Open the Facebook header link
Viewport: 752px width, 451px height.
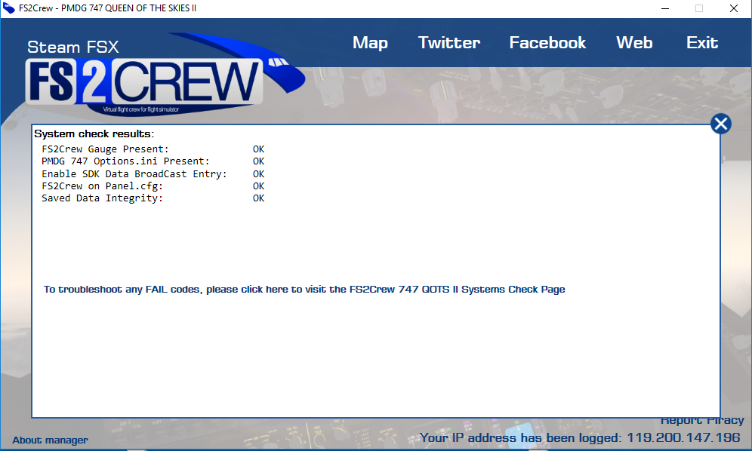pos(547,43)
